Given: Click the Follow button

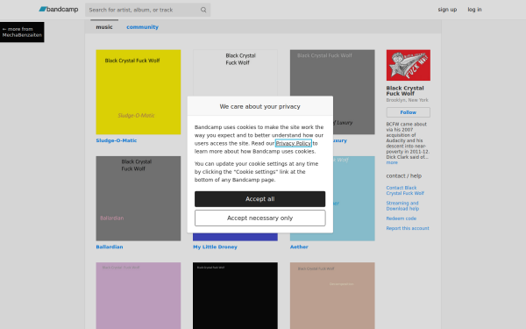Looking at the screenshot, I should coord(409,112).
